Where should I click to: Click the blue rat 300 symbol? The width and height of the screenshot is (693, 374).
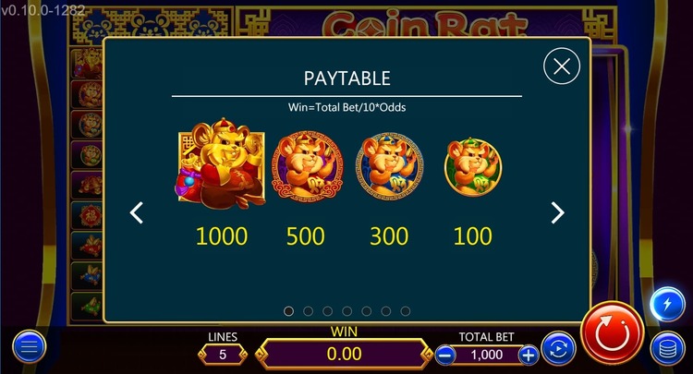click(389, 166)
